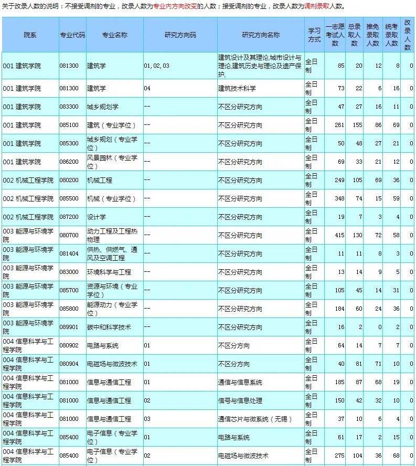Select 通信芯片与微系统（无锡）cell
This screenshot has width=416, height=466.
pos(261,419)
